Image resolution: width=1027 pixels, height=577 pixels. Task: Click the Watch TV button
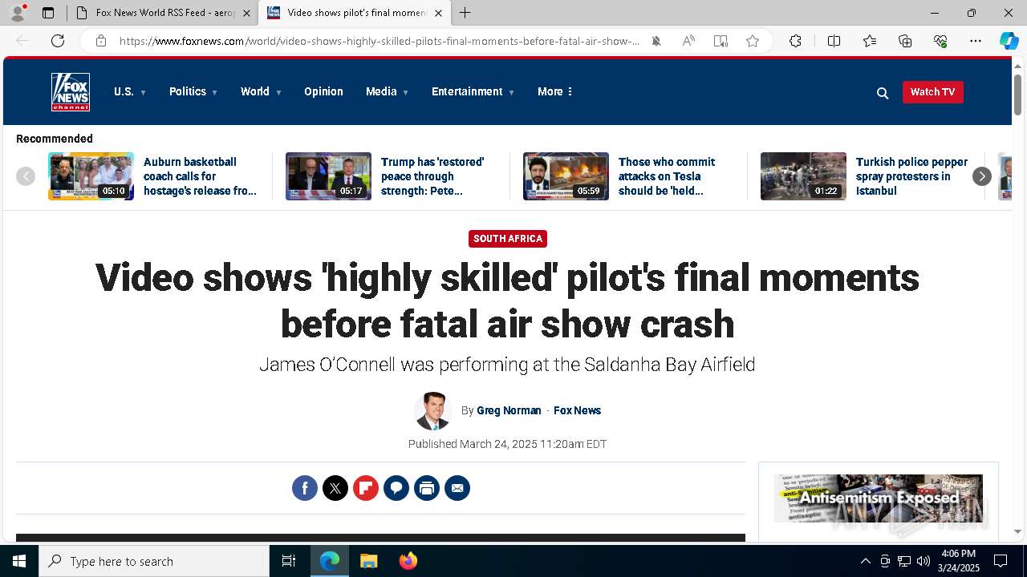click(932, 92)
